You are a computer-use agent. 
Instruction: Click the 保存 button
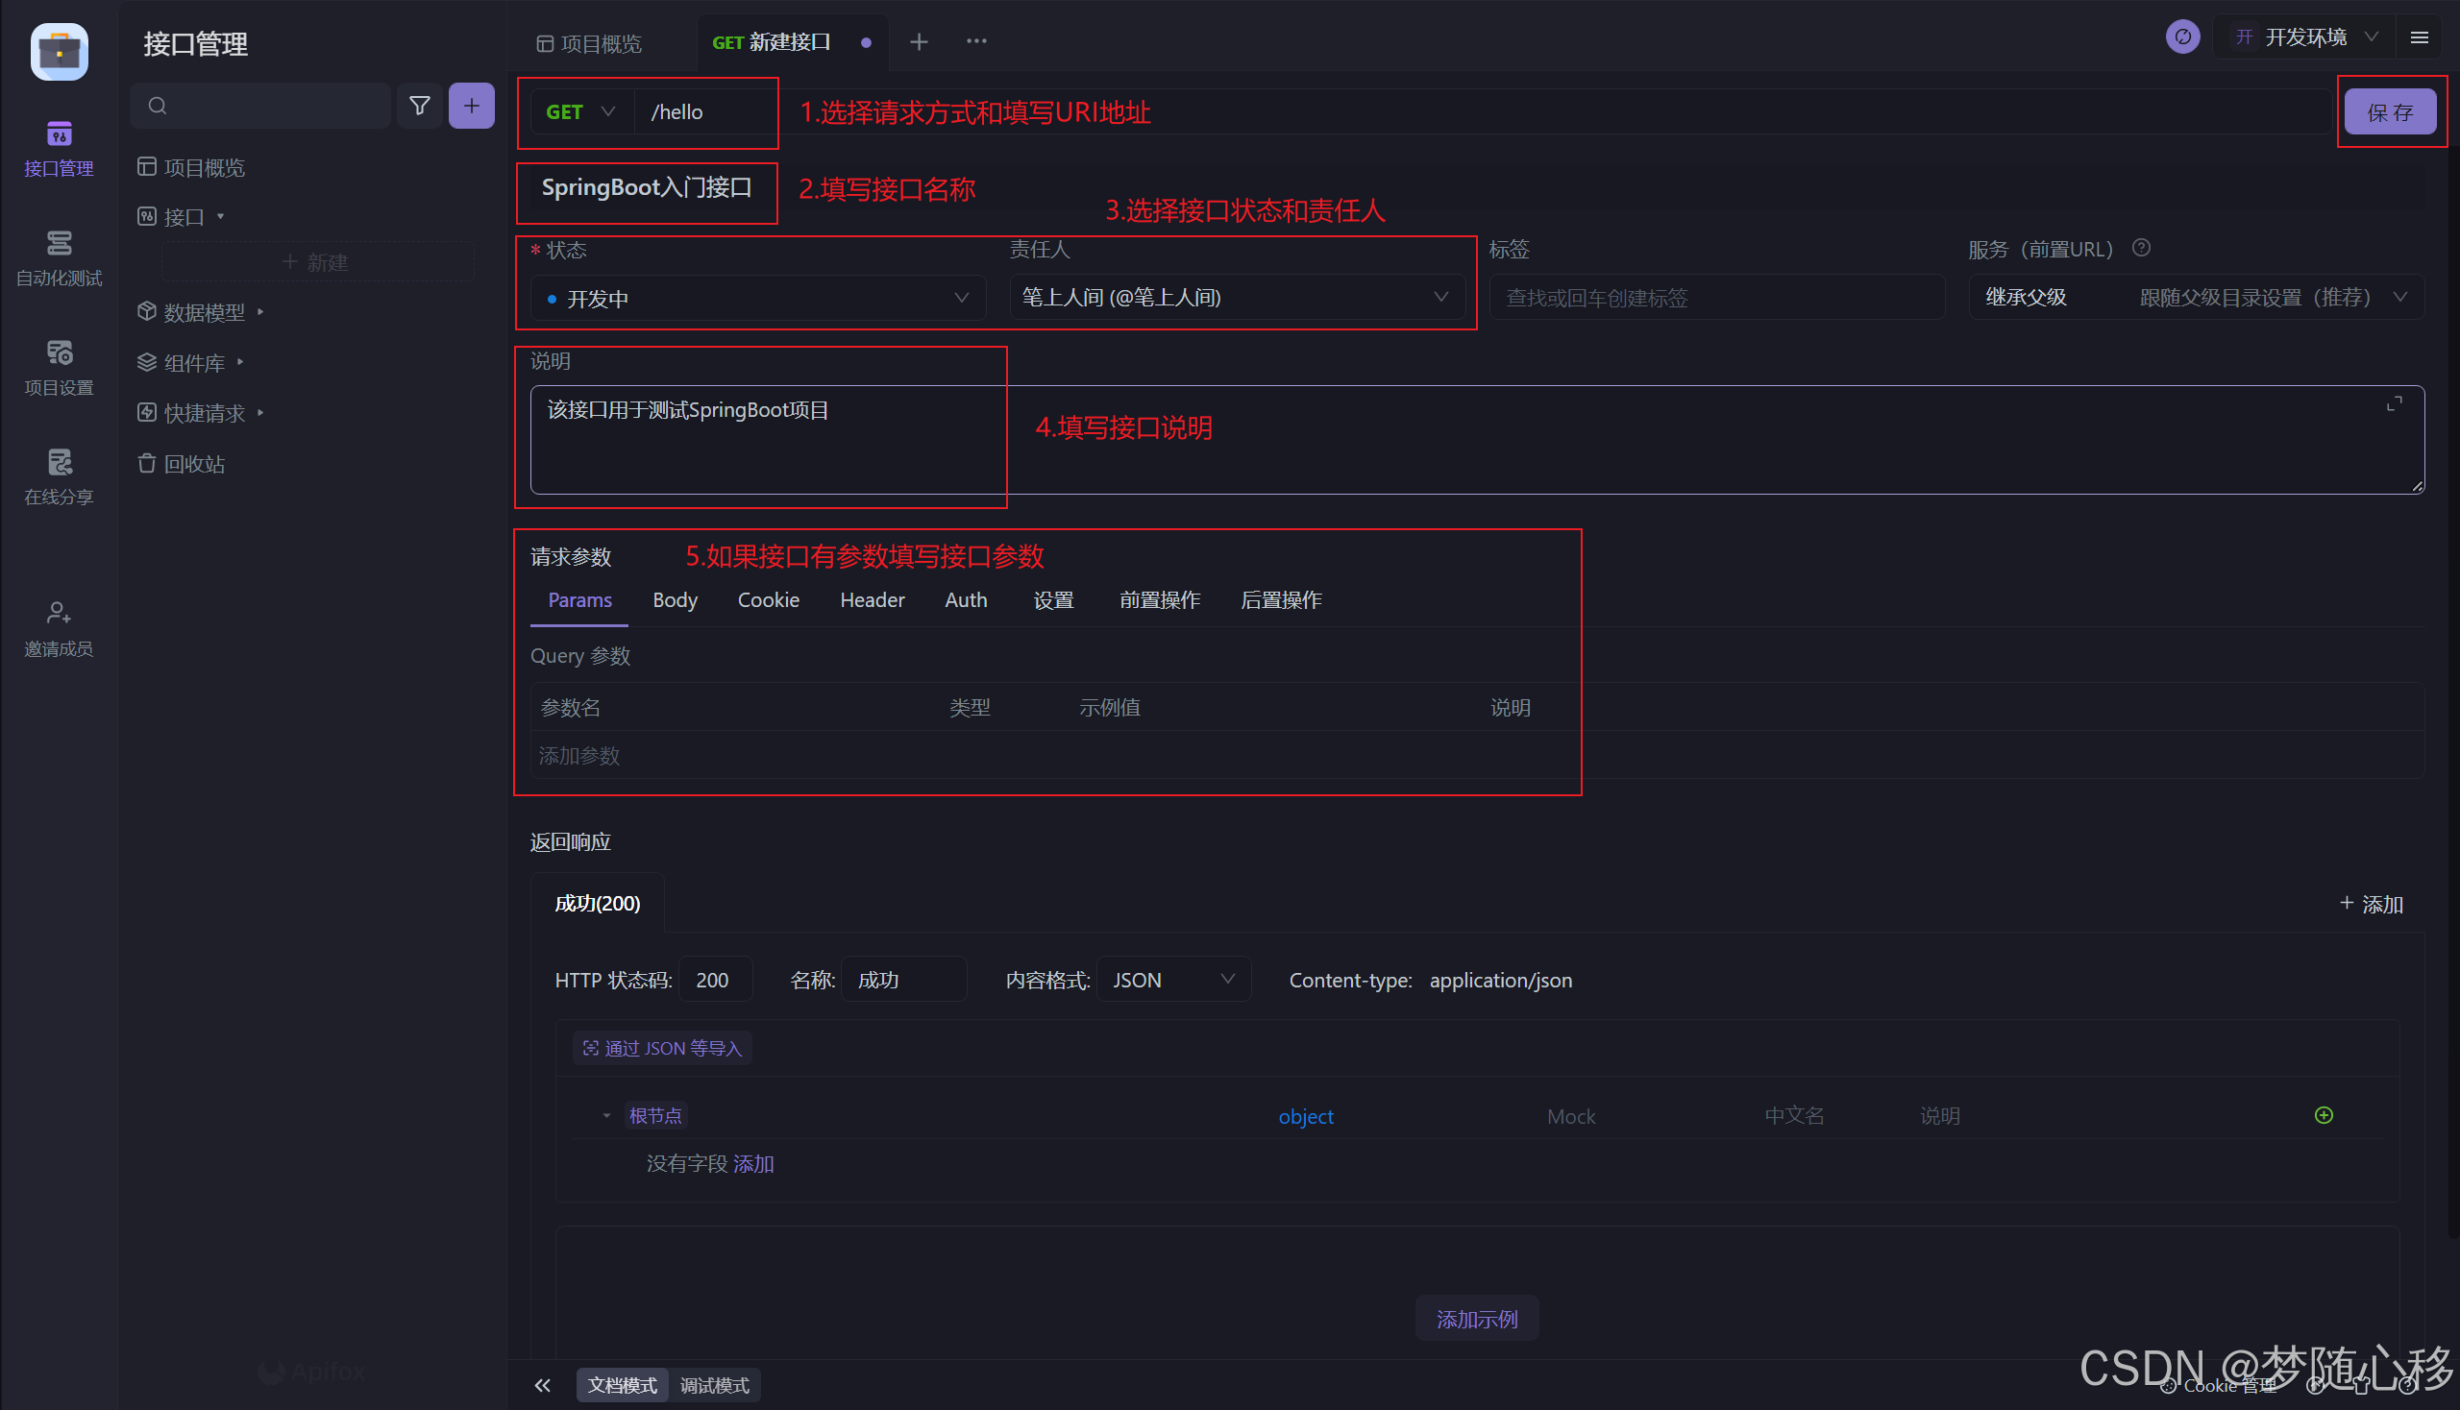coord(2389,112)
